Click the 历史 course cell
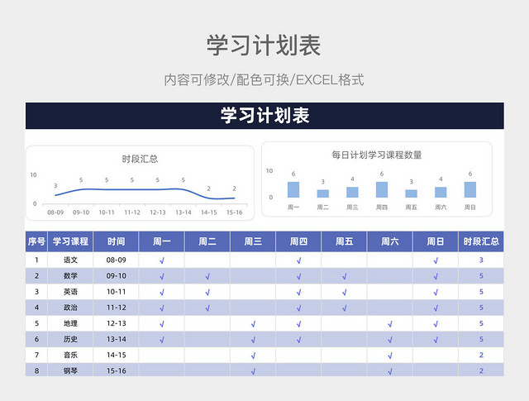 70,339
